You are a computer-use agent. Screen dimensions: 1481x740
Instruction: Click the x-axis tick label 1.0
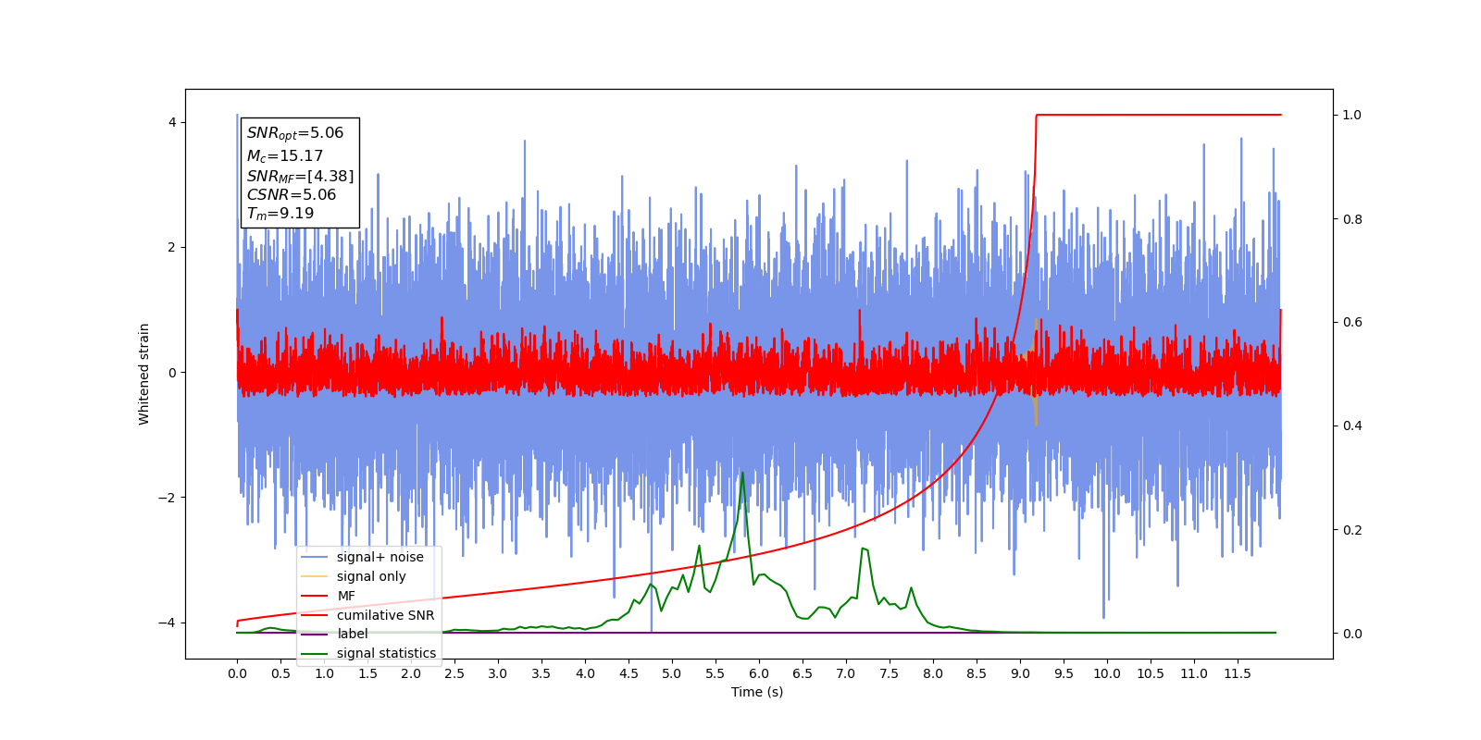click(324, 673)
